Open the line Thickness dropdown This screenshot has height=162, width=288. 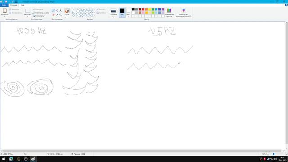pyautogui.click(x=113, y=12)
